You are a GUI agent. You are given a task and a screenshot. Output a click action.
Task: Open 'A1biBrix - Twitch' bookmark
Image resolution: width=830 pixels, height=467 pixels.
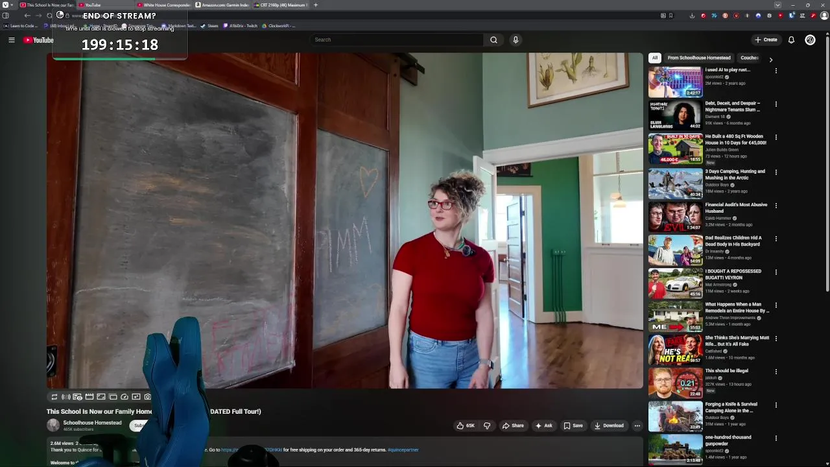pyautogui.click(x=240, y=26)
